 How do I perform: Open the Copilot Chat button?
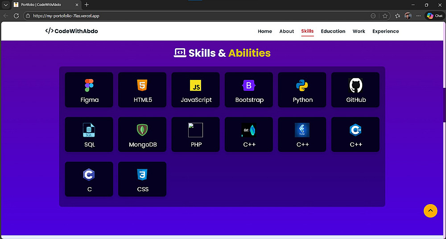click(x=434, y=16)
